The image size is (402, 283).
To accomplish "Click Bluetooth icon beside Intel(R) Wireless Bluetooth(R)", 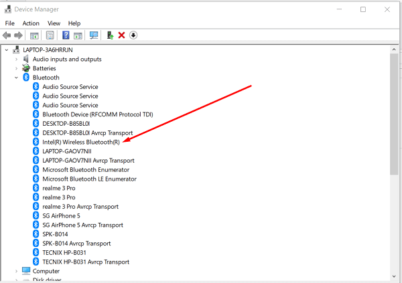I will pyautogui.click(x=36, y=142).
